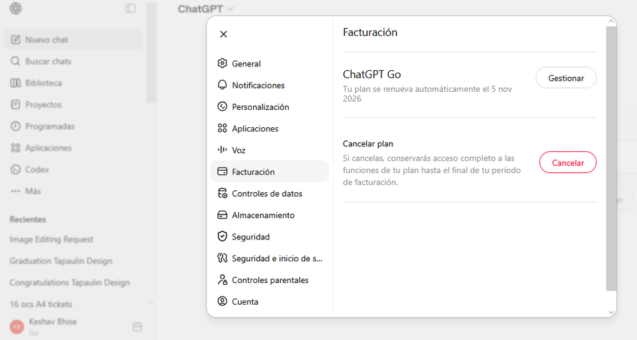Select the Voz settings tab
The image size is (637, 340).
click(x=270, y=150)
